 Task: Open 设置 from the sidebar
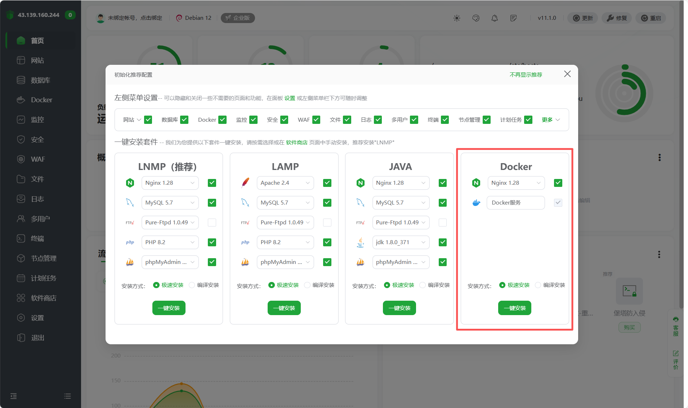[37, 318]
